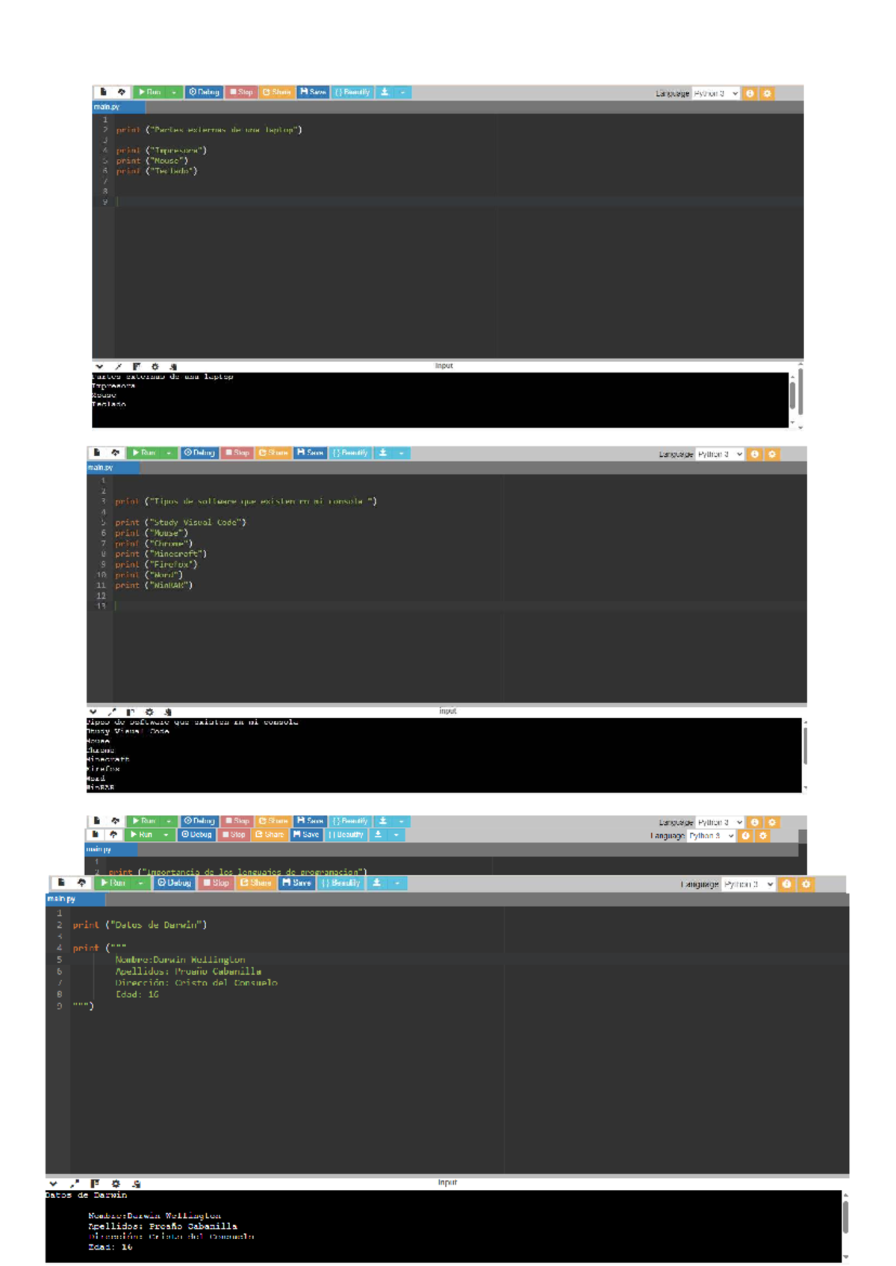Screen dimensions: 896x1266
Task: Click info icon in Partes externas editor toolbar
Action: (x=750, y=93)
